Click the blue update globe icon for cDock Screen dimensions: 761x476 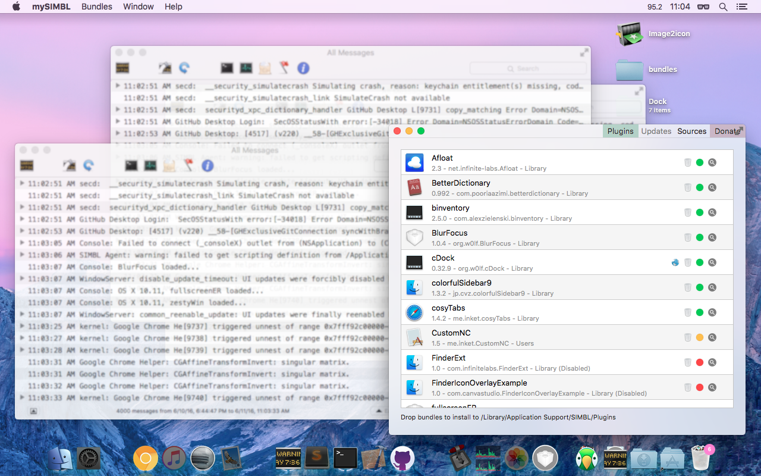pos(675,262)
